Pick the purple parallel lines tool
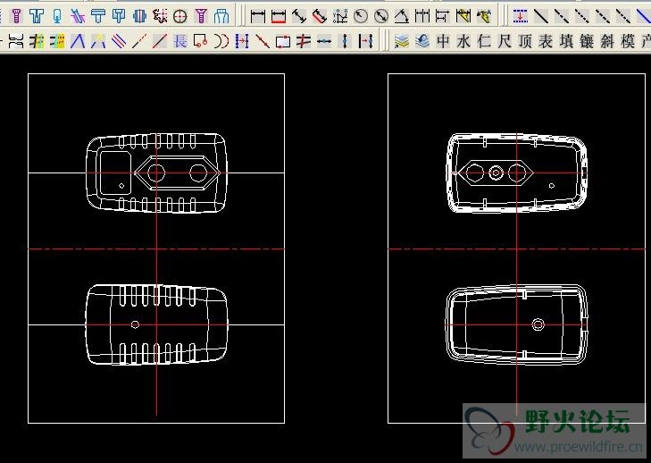The width and height of the screenshot is (651, 463). [x=119, y=41]
